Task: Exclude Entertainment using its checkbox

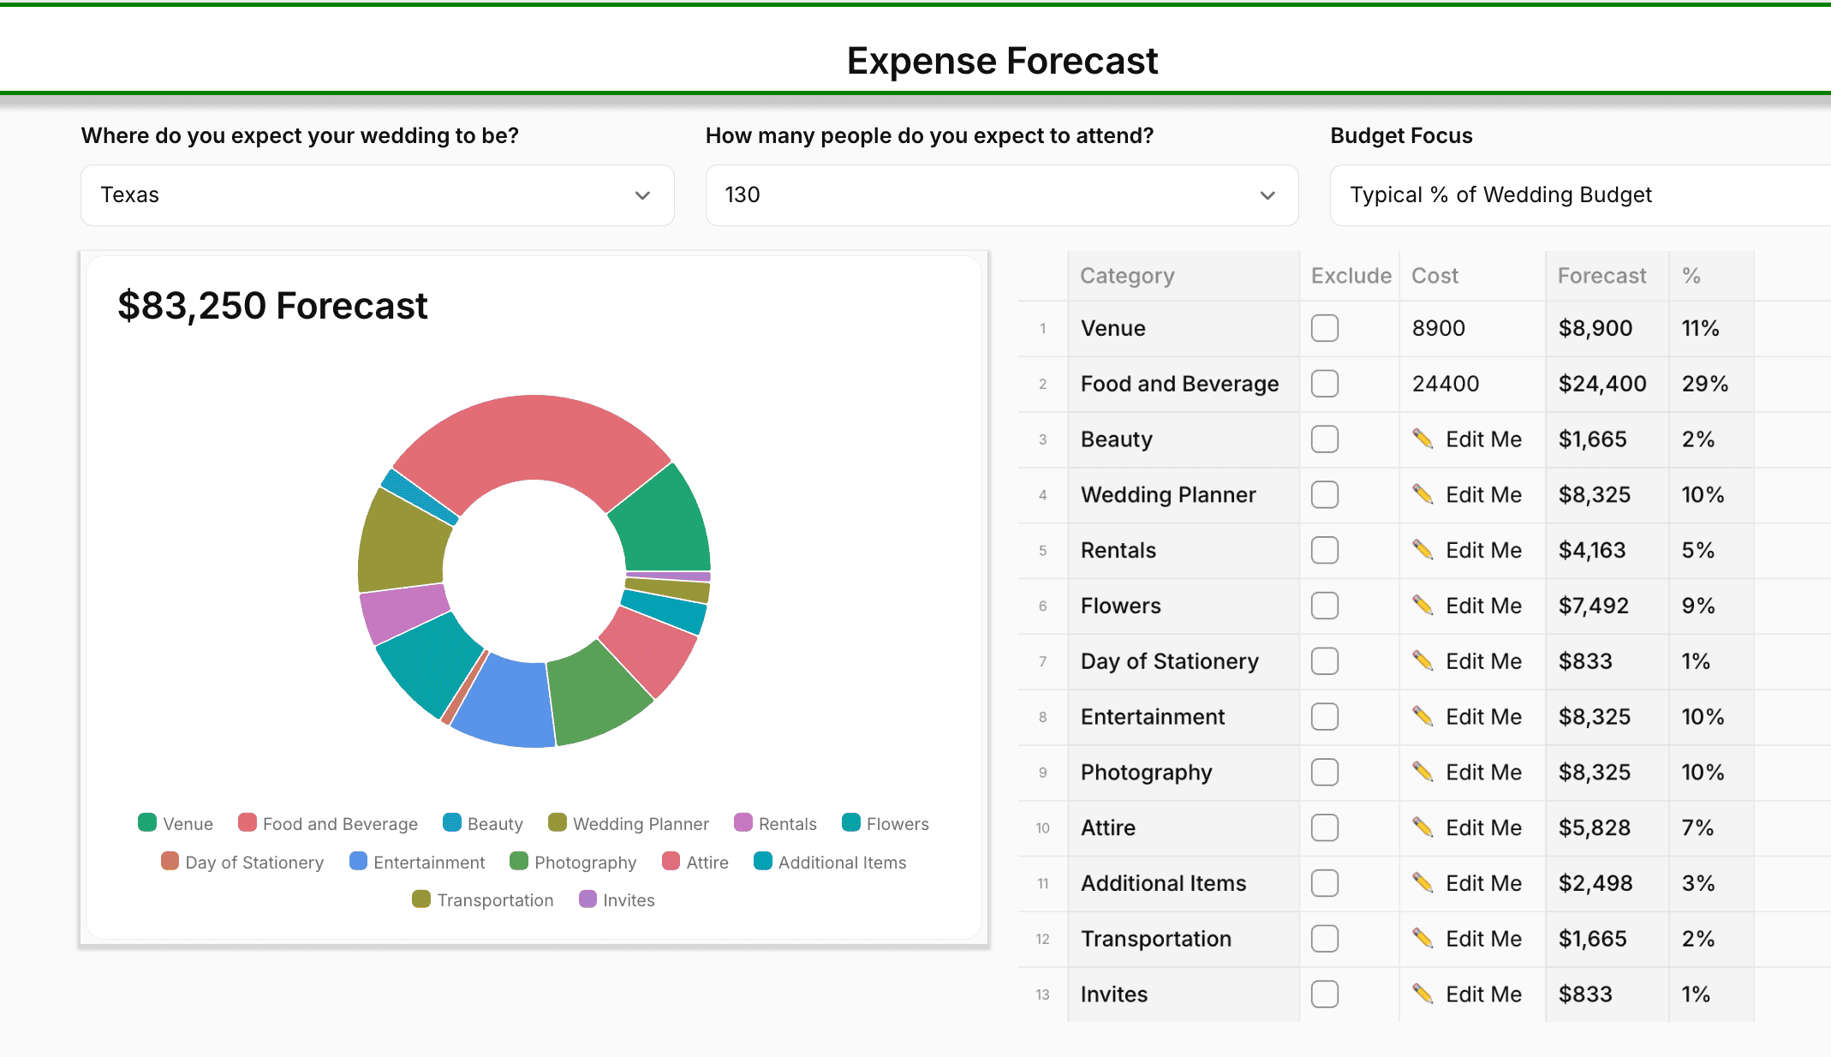Action: tap(1324, 717)
